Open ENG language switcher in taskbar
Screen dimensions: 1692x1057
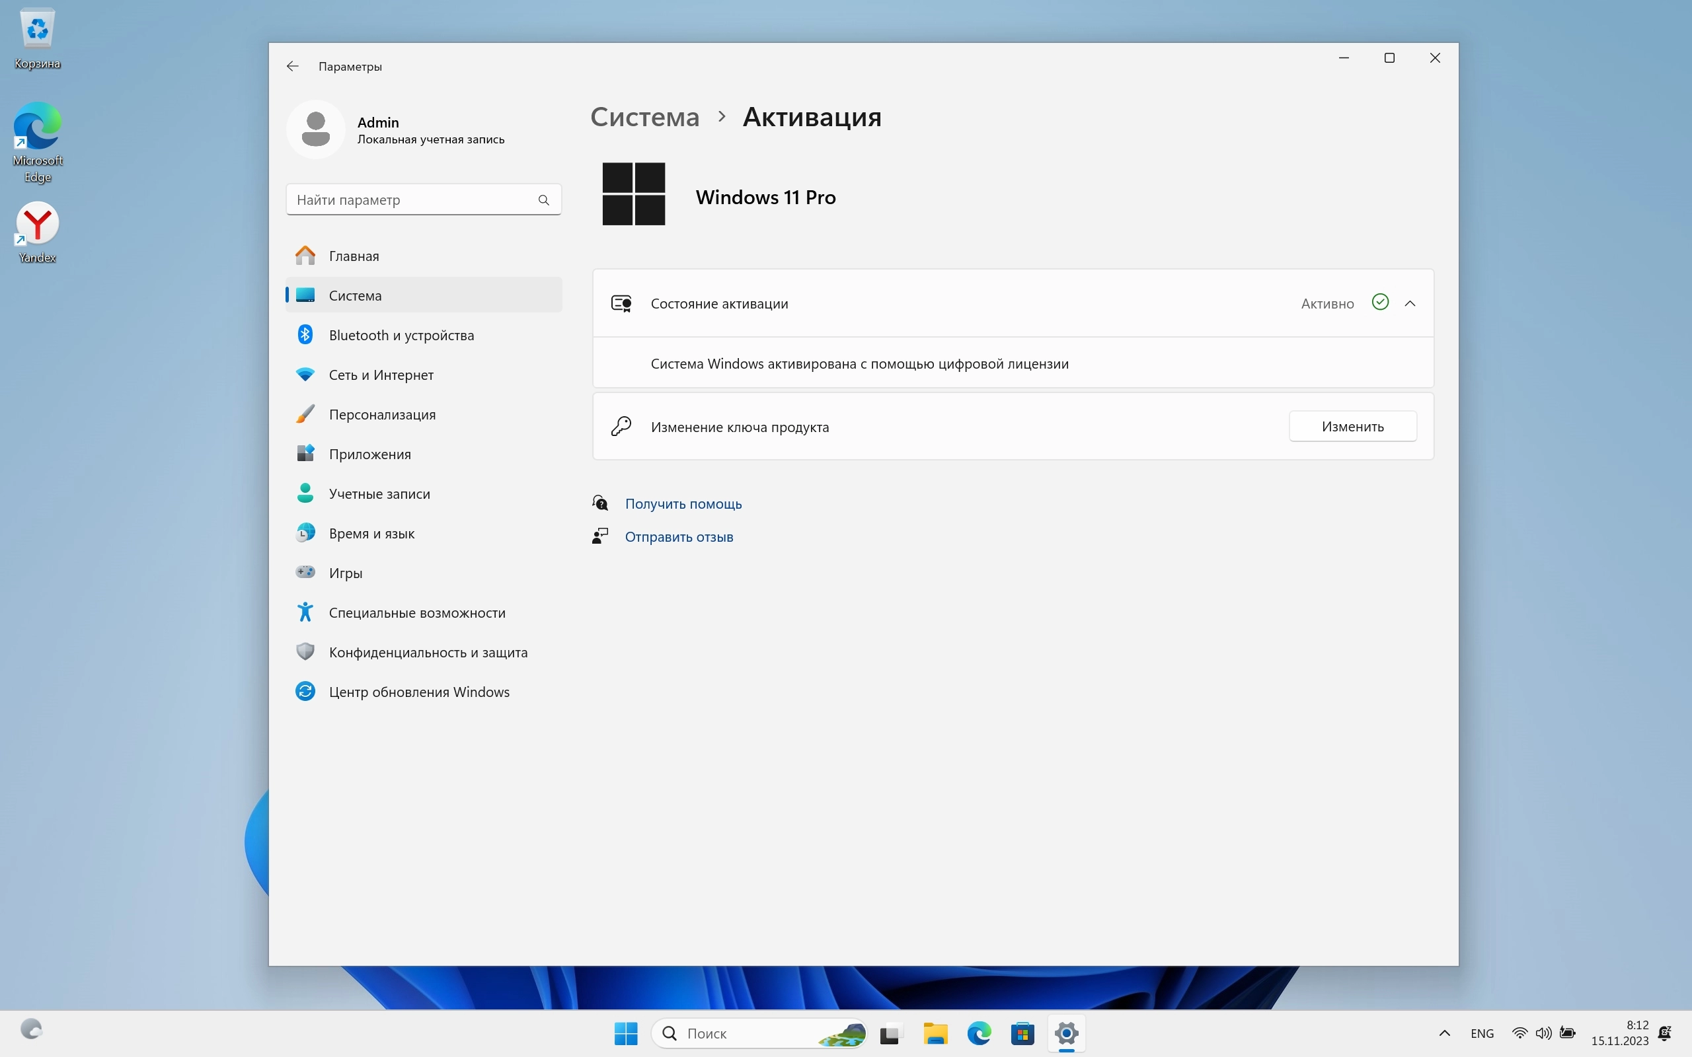pyautogui.click(x=1482, y=1033)
